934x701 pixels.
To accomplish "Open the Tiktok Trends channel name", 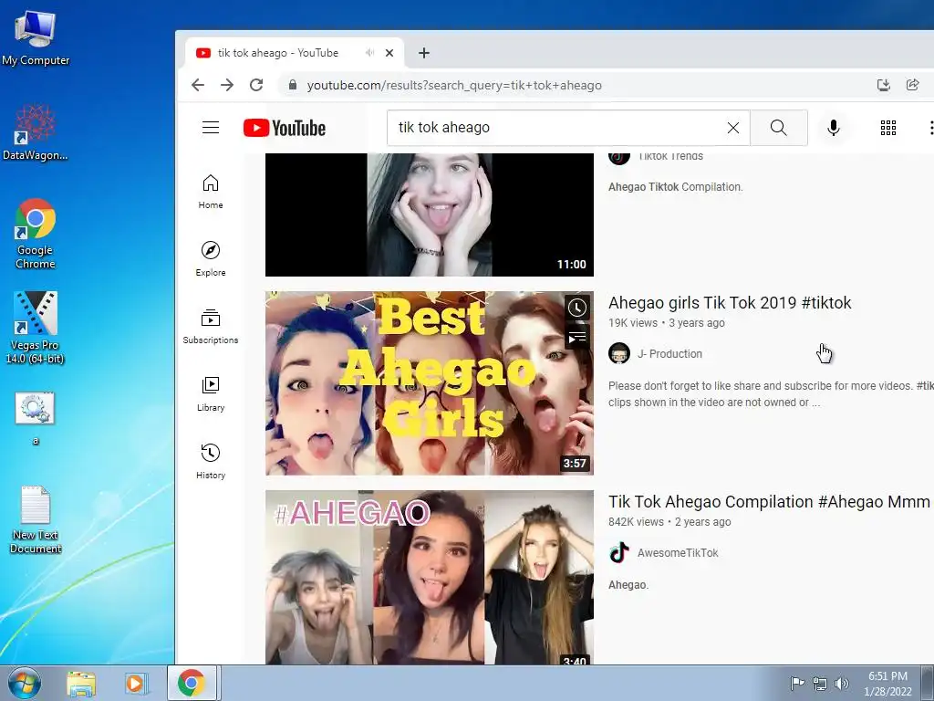I will [670, 157].
